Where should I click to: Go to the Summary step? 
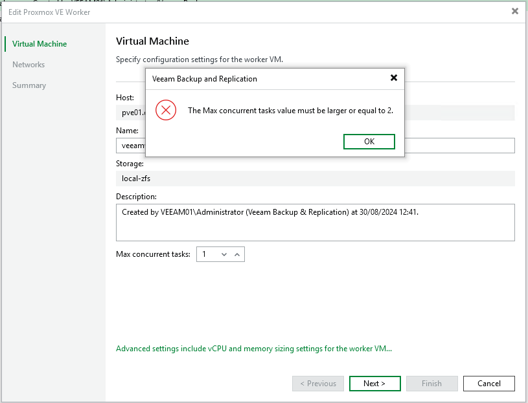[29, 85]
